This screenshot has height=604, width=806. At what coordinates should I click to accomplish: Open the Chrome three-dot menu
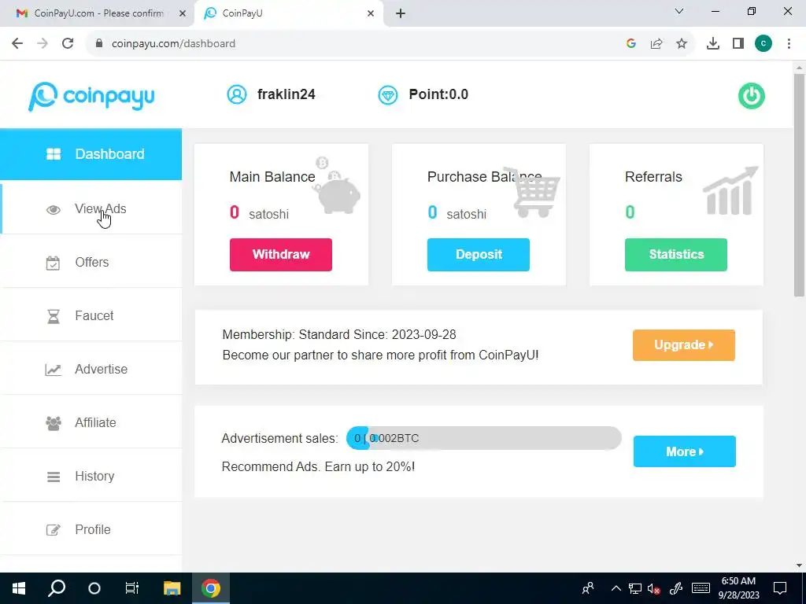tap(789, 44)
